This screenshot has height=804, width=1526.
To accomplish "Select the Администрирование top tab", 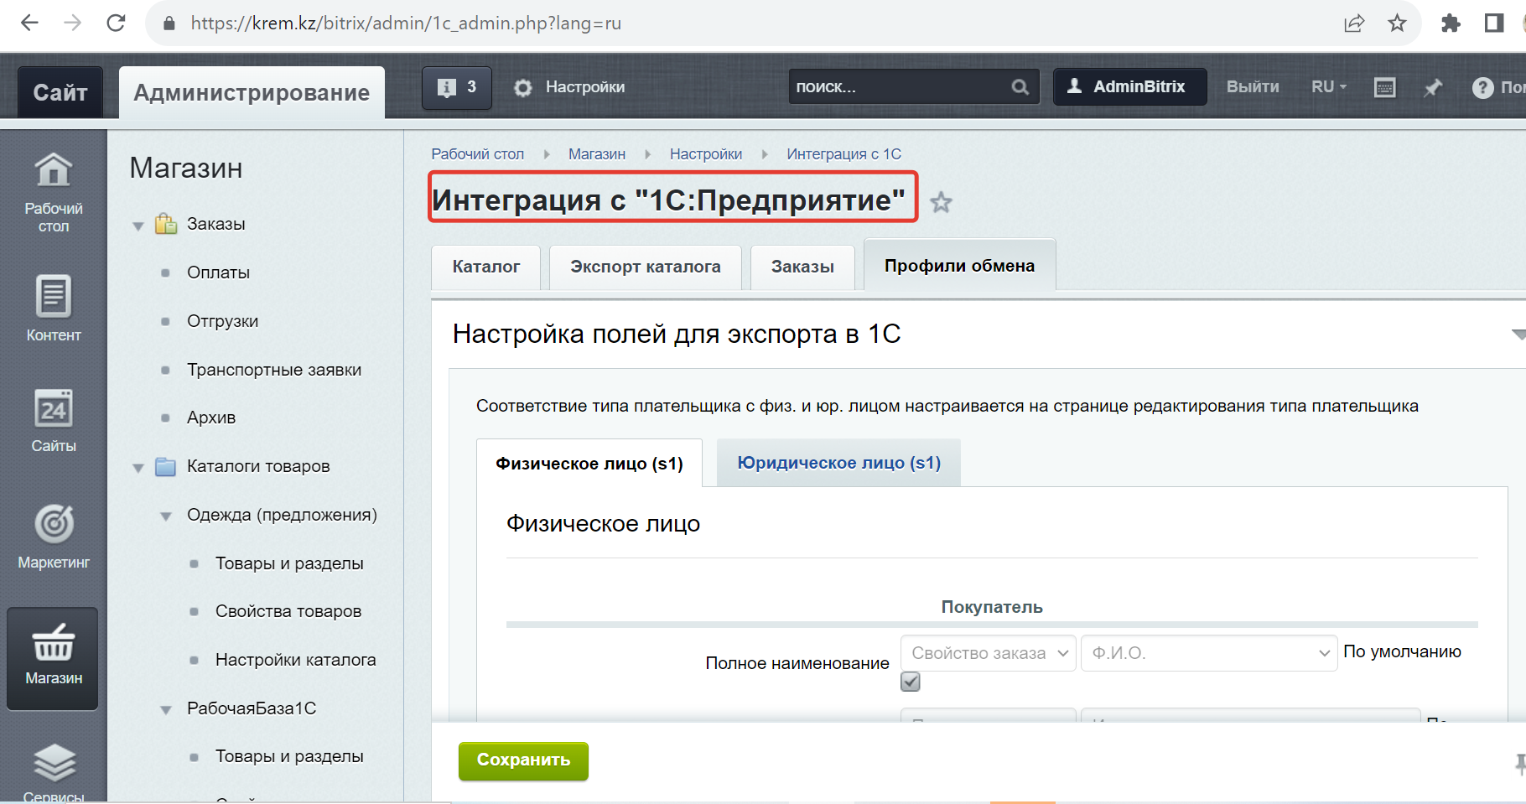I will 252,92.
